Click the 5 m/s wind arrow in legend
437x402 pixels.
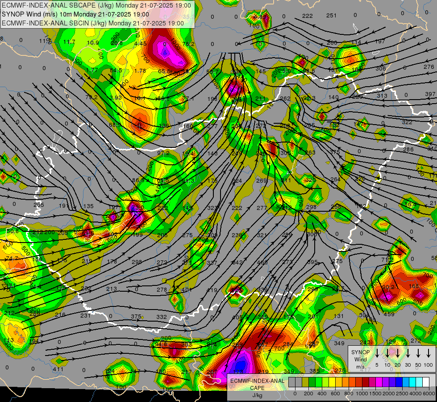coord(377,353)
